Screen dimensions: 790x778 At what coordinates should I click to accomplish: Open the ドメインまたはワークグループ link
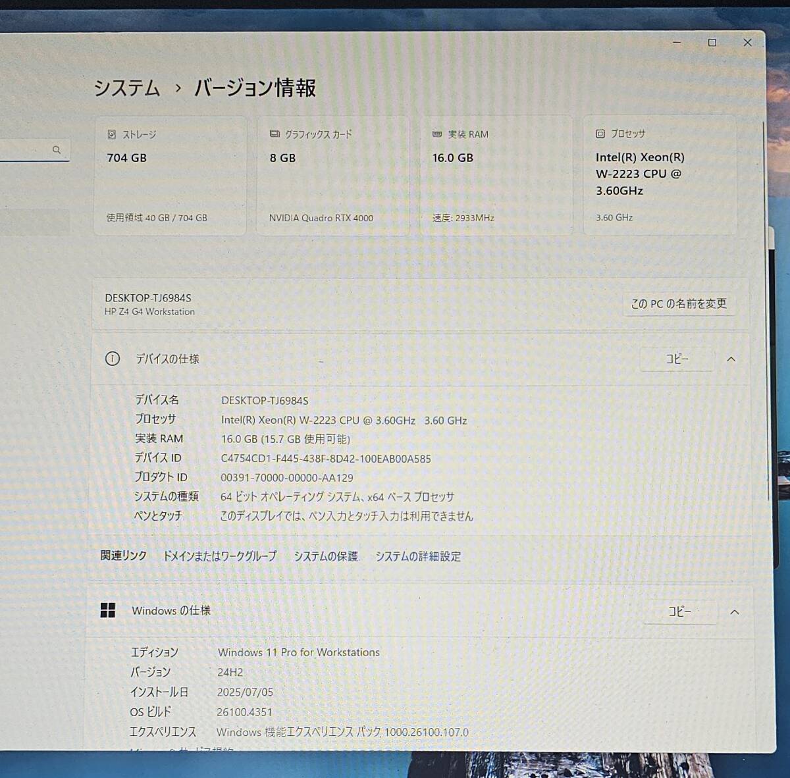click(x=220, y=556)
